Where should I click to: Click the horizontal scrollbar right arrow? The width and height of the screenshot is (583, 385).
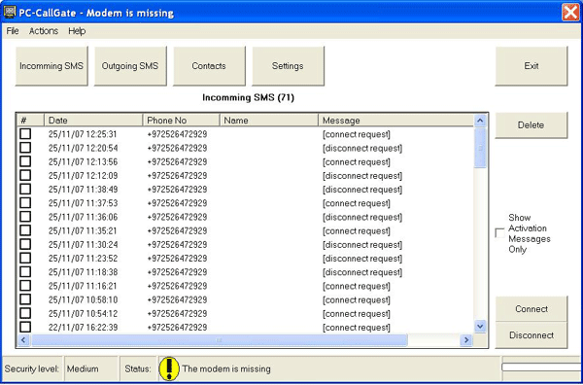tap(465, 340)
